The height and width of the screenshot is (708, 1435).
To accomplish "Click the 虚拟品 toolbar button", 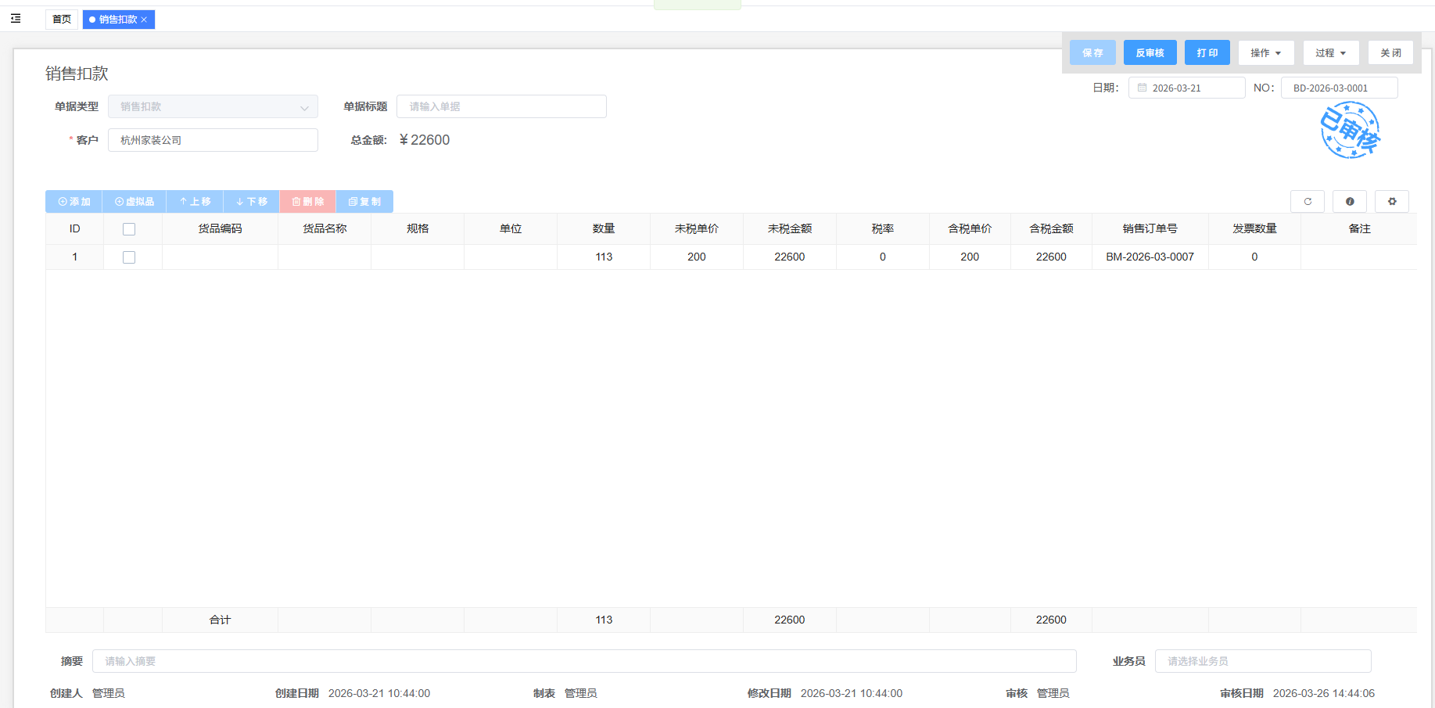I will click(135, 202).
